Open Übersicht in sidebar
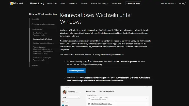The height and width of the screenshot is (106, 189). 35,19
